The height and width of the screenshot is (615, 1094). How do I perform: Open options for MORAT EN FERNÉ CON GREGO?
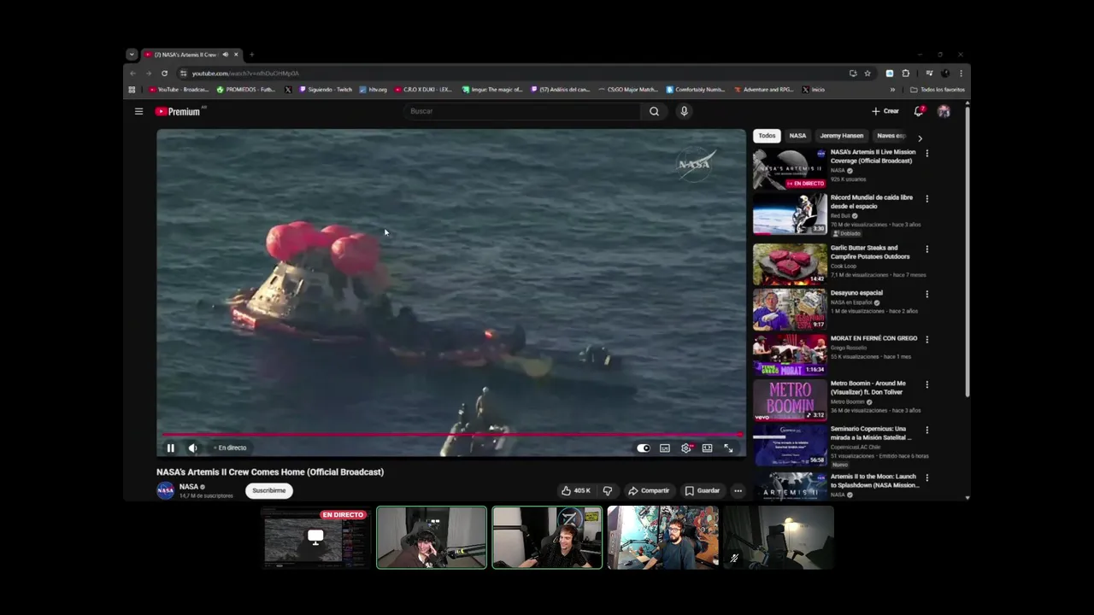click(926, 340)
